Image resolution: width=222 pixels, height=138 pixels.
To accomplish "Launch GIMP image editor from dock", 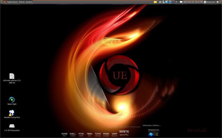I will (114, 134).
